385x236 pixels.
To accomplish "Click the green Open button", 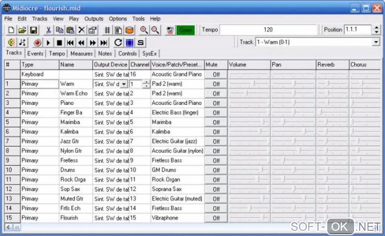I will [x=186, y=30].
